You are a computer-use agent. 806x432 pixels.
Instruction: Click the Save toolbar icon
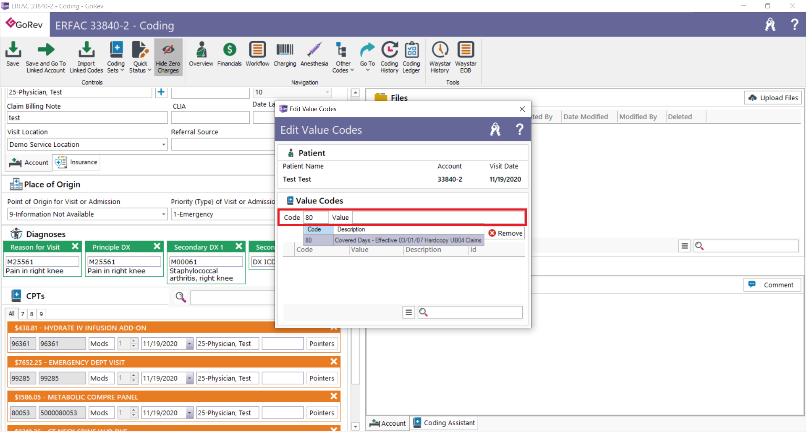click(13, 54)
